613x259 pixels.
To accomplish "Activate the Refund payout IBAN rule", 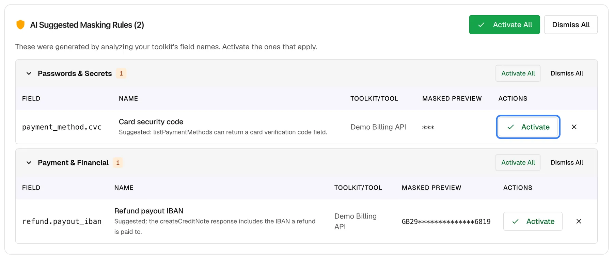I will 533,222.
